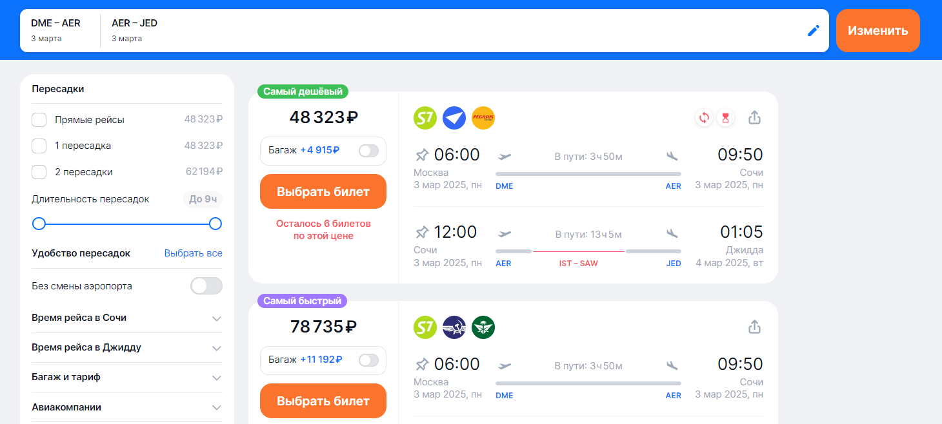Click the Pegasus airline logo
Image resolution: width=942 pixels, height=424 pixels.
tap(483, 118)
